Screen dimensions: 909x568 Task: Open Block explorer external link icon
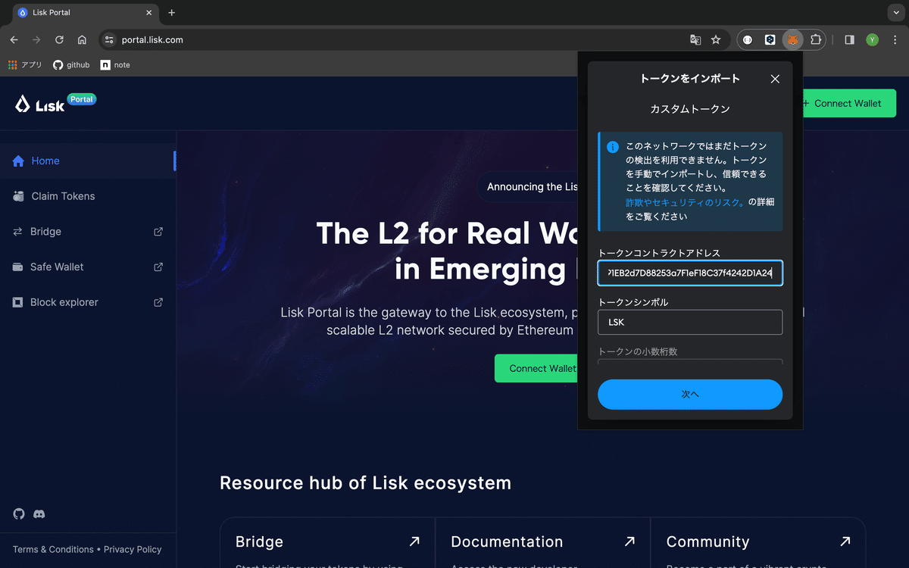coord(158,302)
